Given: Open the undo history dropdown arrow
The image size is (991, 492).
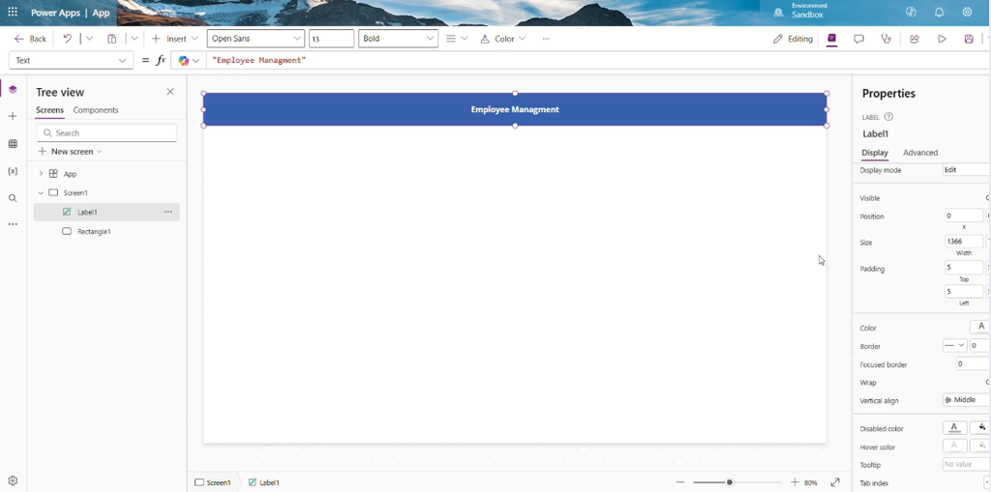Looking at the screenshot, I should [x=89, y=39].
